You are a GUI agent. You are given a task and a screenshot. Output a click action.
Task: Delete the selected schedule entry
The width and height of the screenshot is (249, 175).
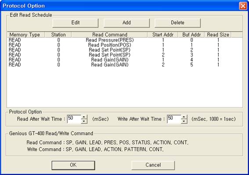pos(177,23)
